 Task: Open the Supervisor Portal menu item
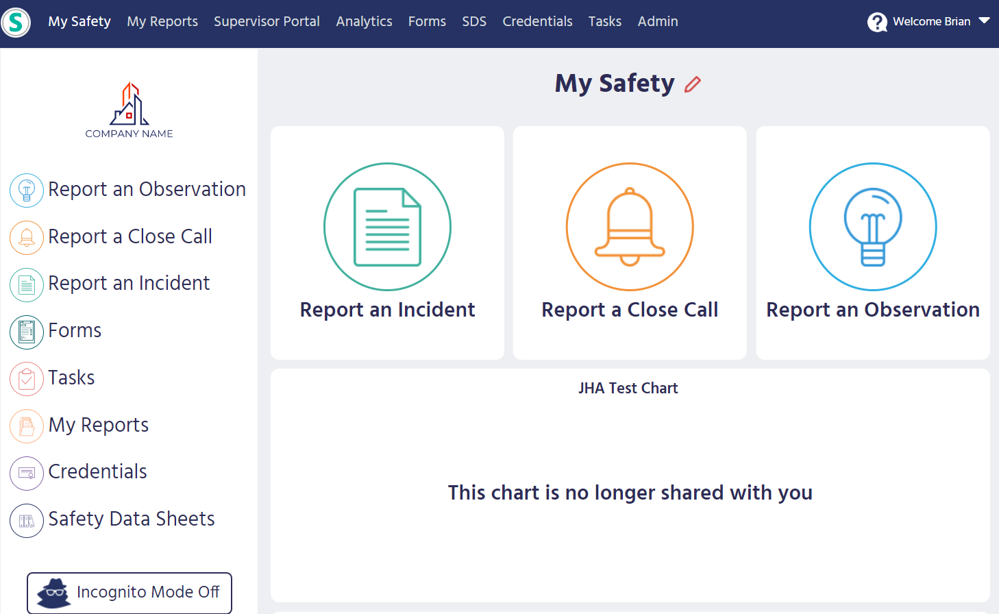point(267,21)
